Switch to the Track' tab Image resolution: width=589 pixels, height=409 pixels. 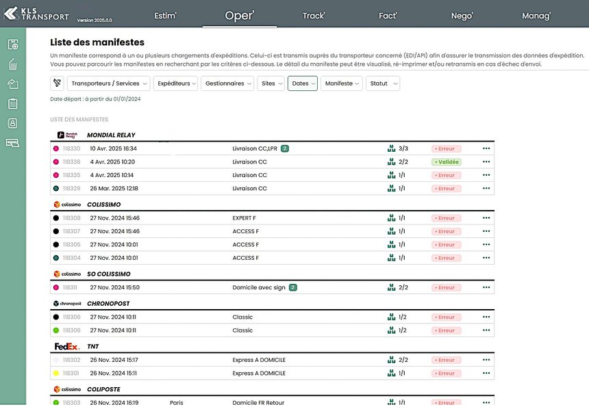pos(314,16)
